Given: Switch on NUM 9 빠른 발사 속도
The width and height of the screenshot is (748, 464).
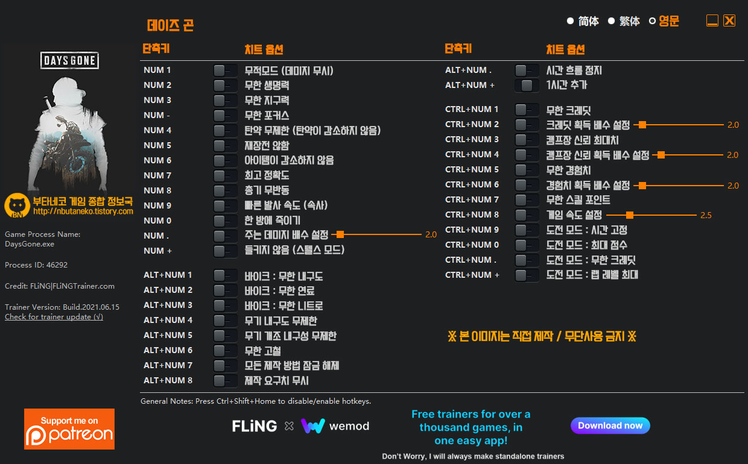Looking at the screenshot, I should (225, 206).
